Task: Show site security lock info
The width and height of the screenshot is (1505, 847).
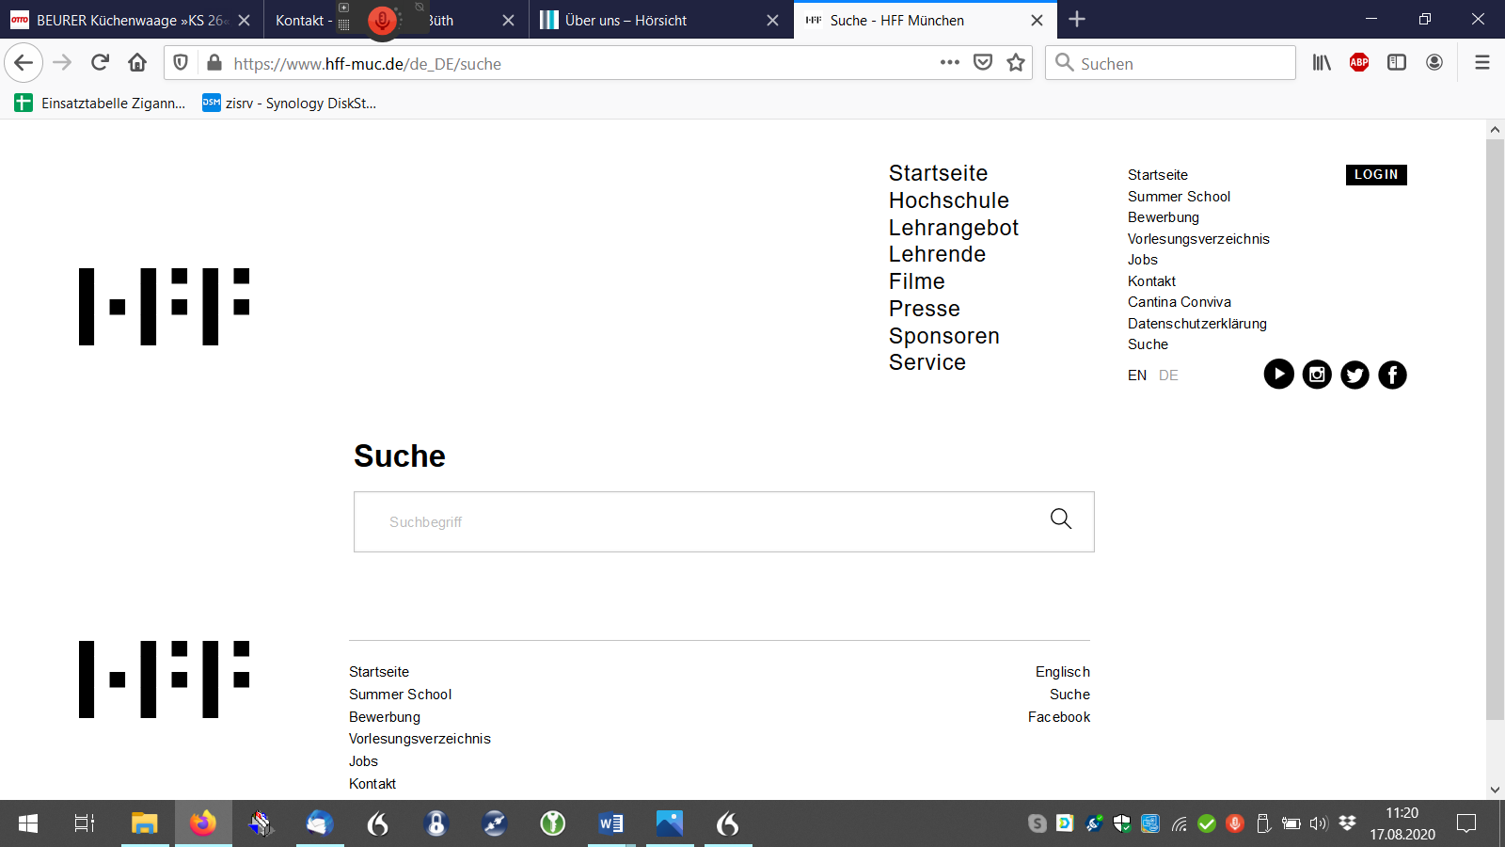Action: pyautogui.click(x=214, y=63)
